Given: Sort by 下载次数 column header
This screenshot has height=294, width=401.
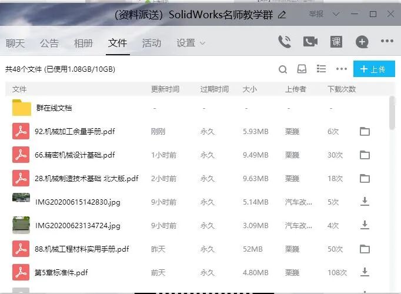Looking at the screenshot, I should point(342,89).
